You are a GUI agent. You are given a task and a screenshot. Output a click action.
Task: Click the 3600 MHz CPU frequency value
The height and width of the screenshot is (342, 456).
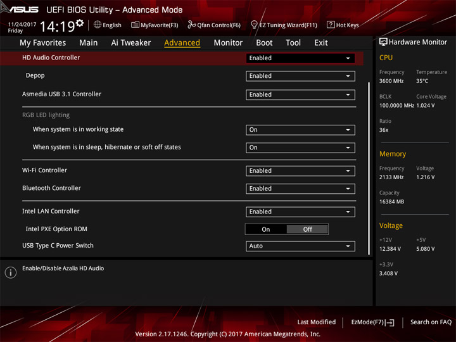tap(391, 81)
